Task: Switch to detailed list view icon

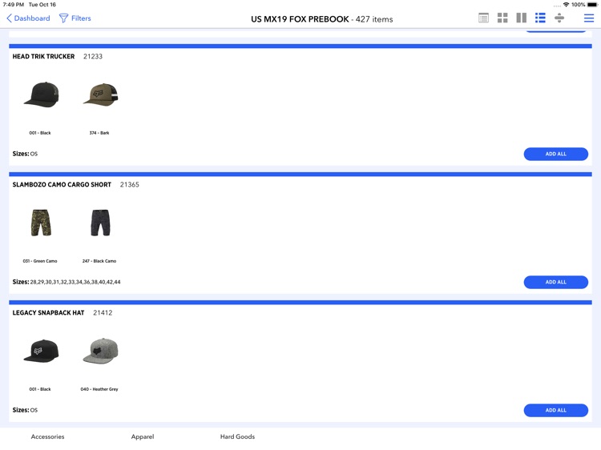Action: [x=484, y=18]
